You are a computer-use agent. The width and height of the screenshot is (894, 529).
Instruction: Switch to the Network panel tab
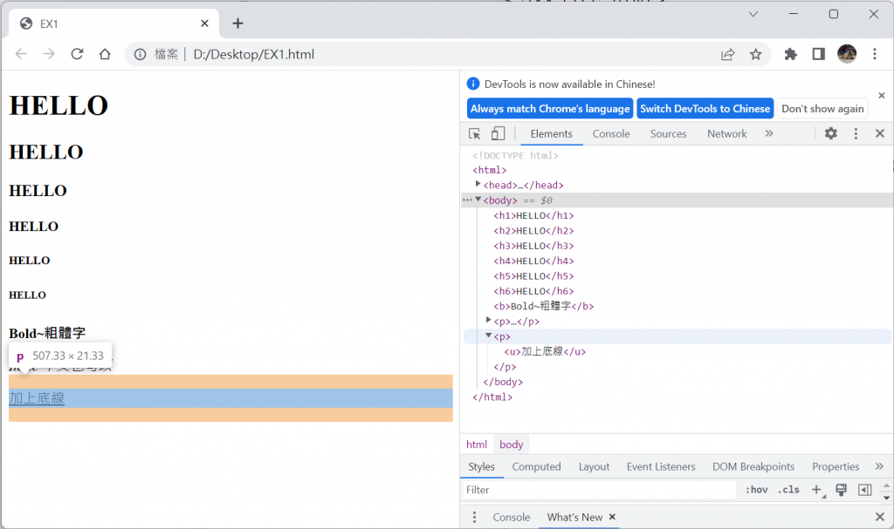[x=727, y=134]
